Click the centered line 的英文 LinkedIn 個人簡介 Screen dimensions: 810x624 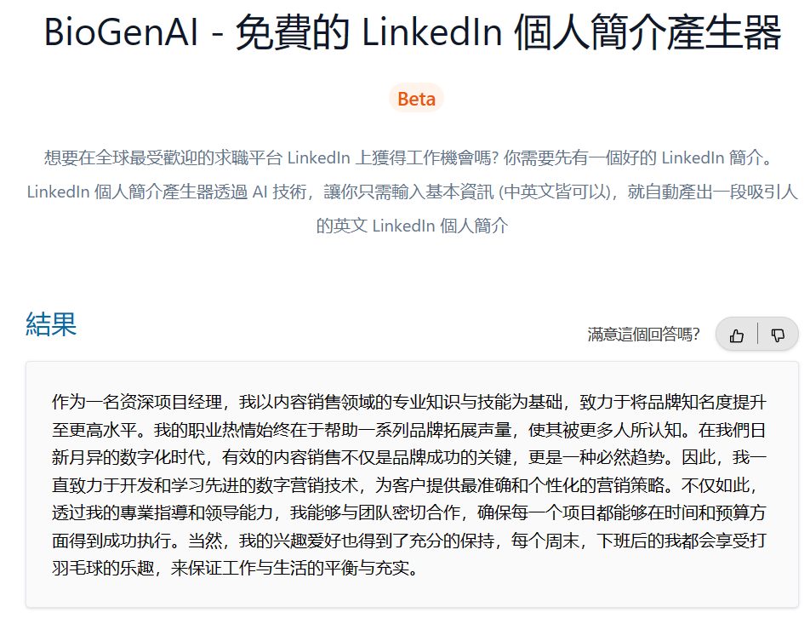pyautogui.click(x=412, y=226)
